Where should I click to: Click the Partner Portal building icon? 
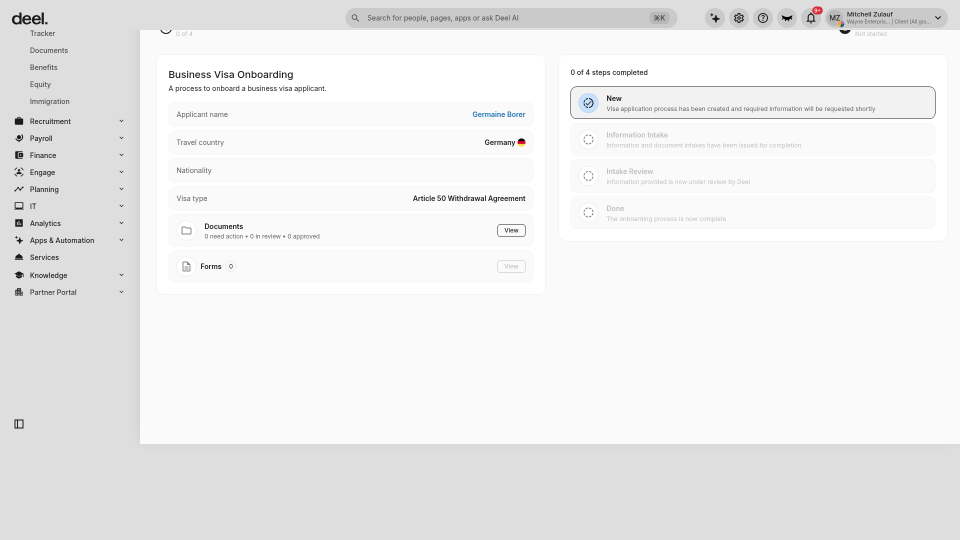(x=19, y=292)
